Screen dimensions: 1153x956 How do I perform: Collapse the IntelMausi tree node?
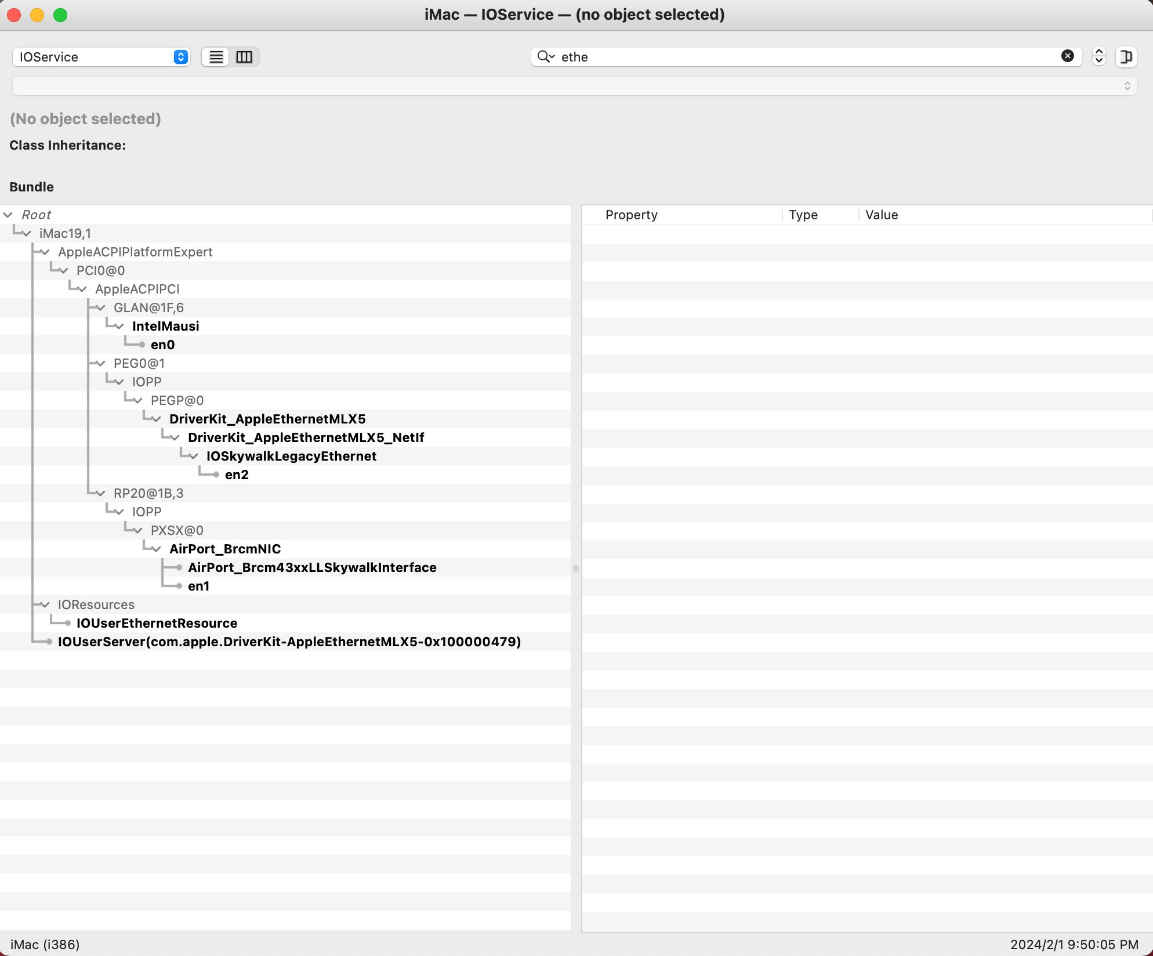119,327
